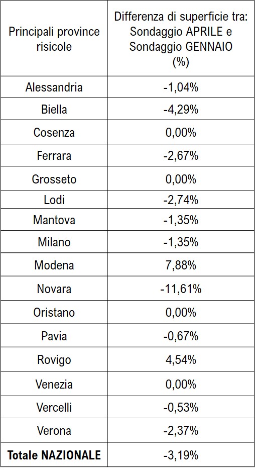Click the Differenza di superficie header
This screenshot has width=255, height=470.
pos(181,39)
